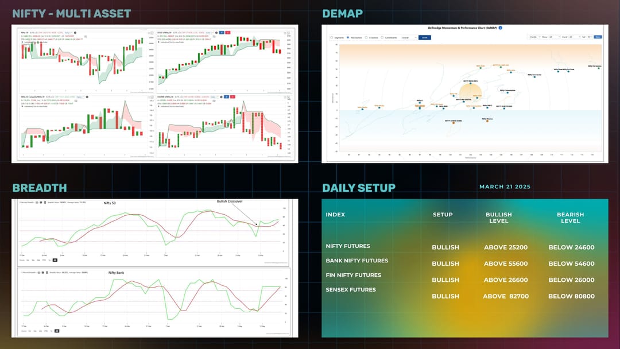This screenshot has width=620, height=349.
Task: Close the lower-left ratio chart in the Multi Asset panel
Action: 152,97
